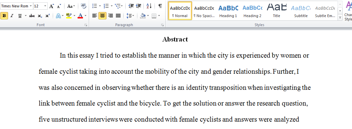
Task: Open the Paragraph dialog launcher
Action: pyautogui.click(x=162, y=25)
